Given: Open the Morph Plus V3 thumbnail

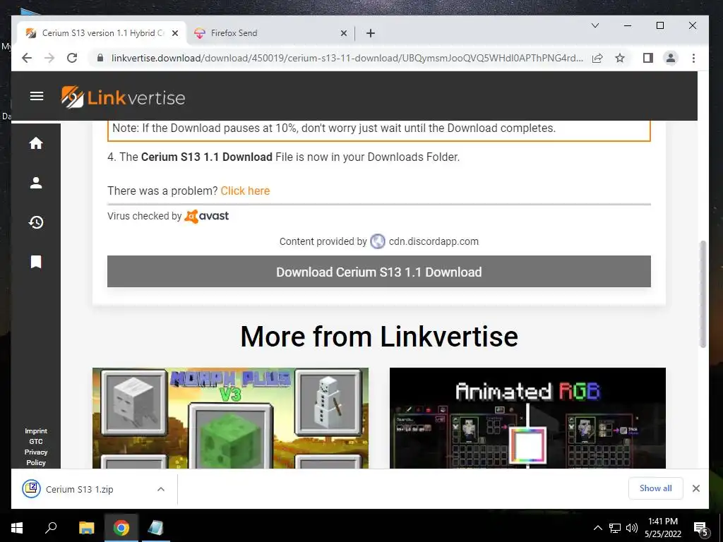Looking at the screenshot, I should (x=231, y=418).
